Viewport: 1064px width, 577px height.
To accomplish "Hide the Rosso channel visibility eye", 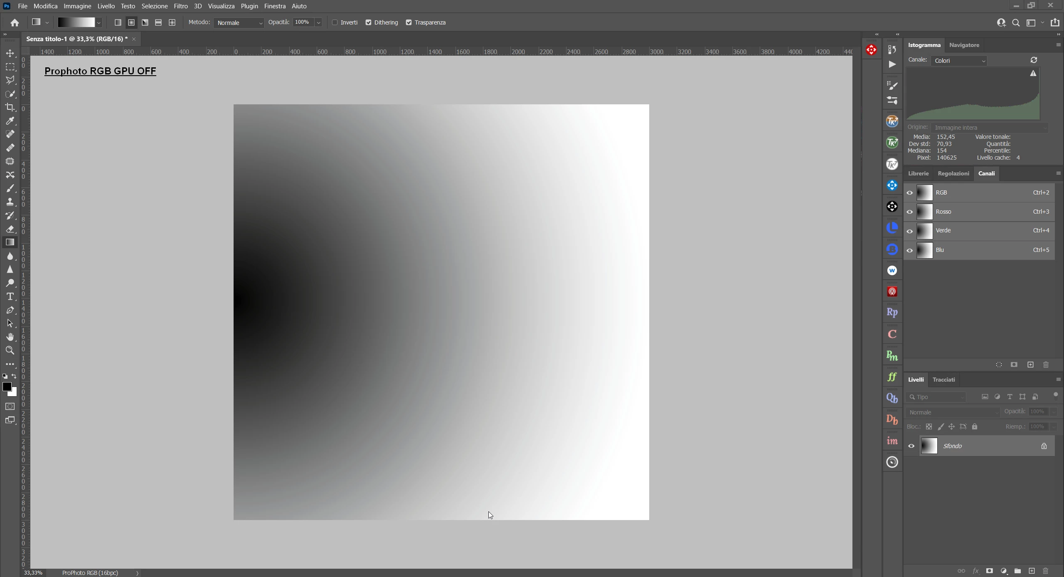I will click(x=910, y=212).
